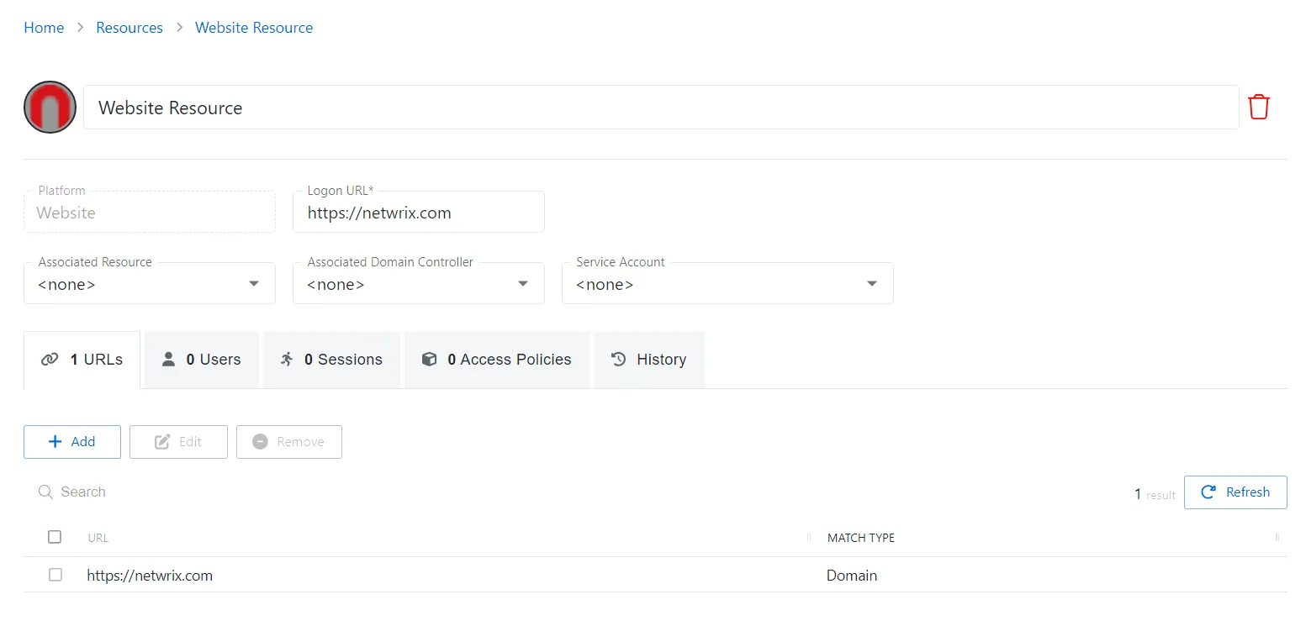1311x626 pixels.
Task: Sort by the URL column header
Action: (x=98, y=538)
